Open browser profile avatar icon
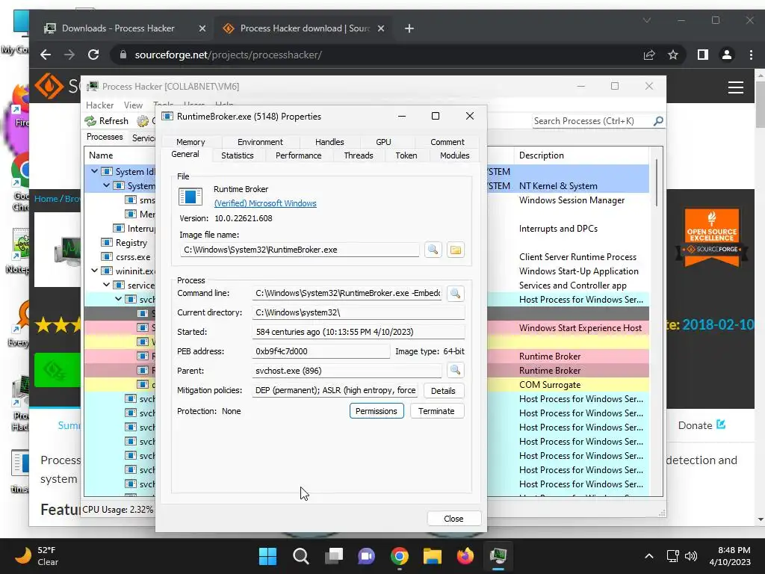Viewport: 765px width, 574px height. coord(726,55)
